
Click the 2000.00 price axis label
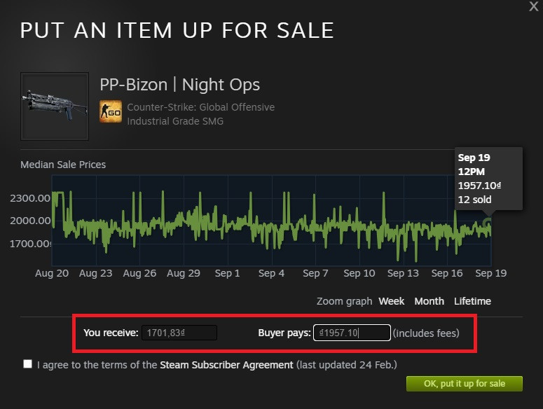30,221
